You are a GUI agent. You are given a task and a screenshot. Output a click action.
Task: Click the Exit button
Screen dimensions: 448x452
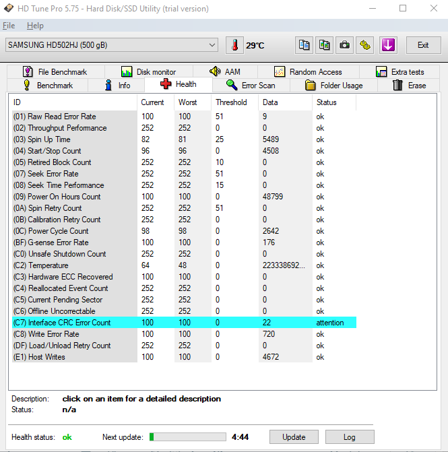(423, 45)
